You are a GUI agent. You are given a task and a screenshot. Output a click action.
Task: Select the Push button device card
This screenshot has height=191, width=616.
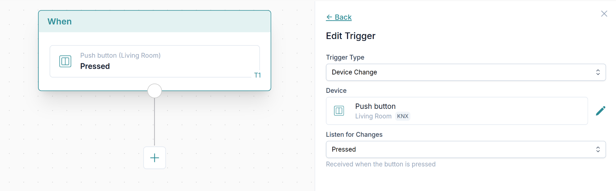[456, 111]
